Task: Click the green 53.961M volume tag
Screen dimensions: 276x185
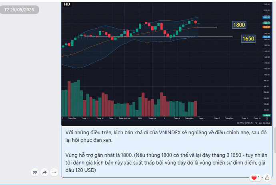Action: coord(266,115)
